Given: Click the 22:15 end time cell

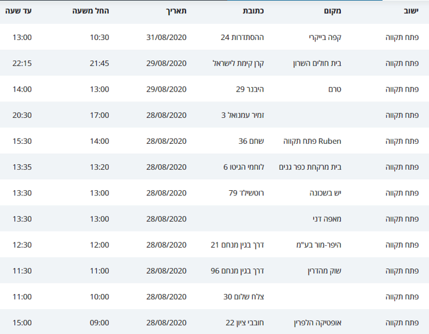Looking at the screenshot, I should click(22, 63).
